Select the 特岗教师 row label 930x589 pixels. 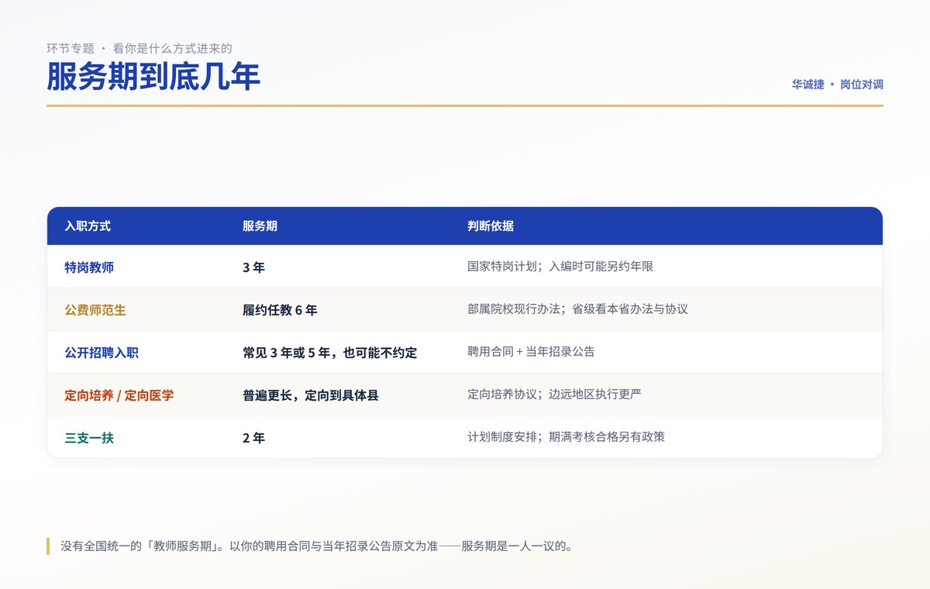click(89, 267)
